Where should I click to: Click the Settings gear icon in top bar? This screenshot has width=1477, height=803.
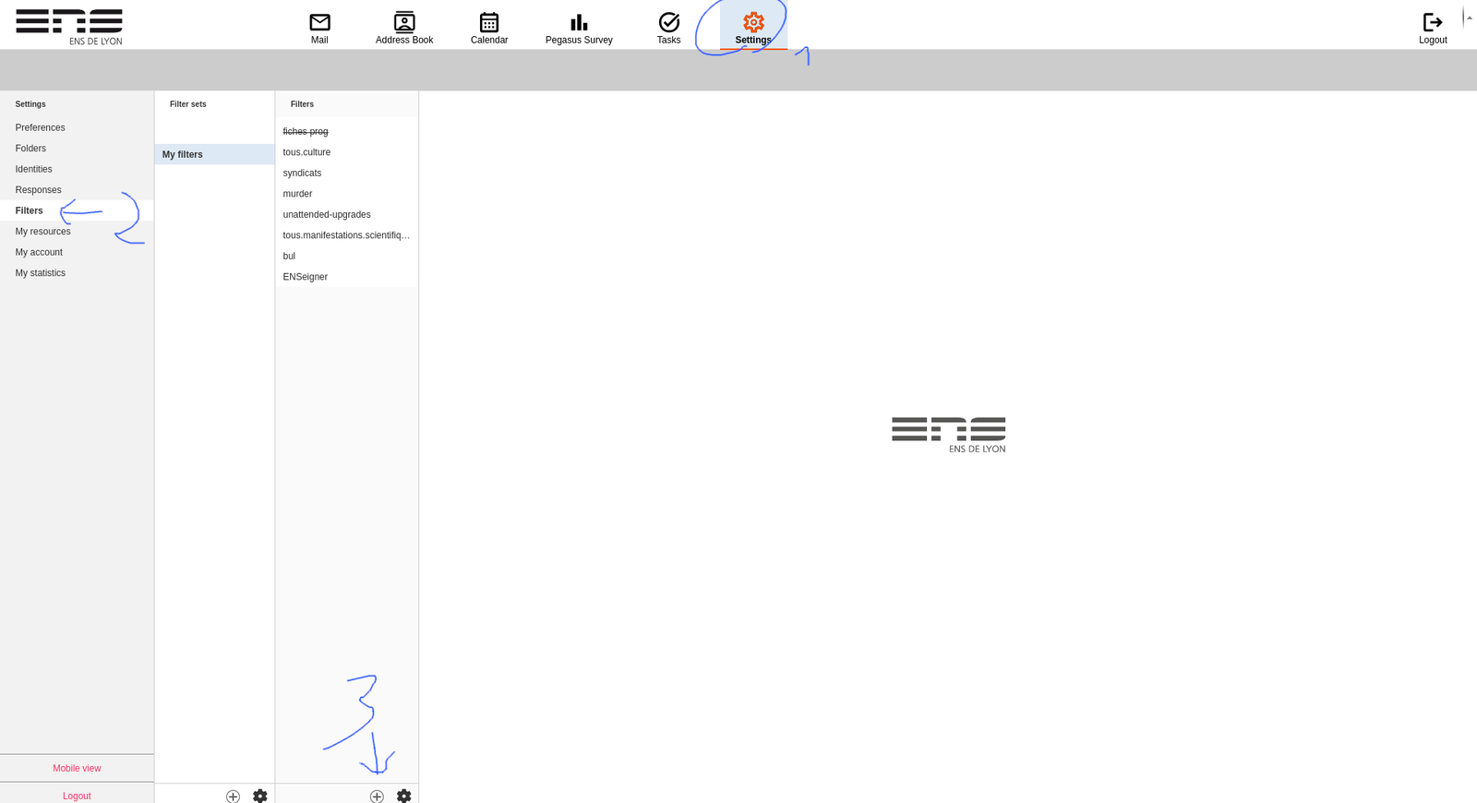point(753,22)
